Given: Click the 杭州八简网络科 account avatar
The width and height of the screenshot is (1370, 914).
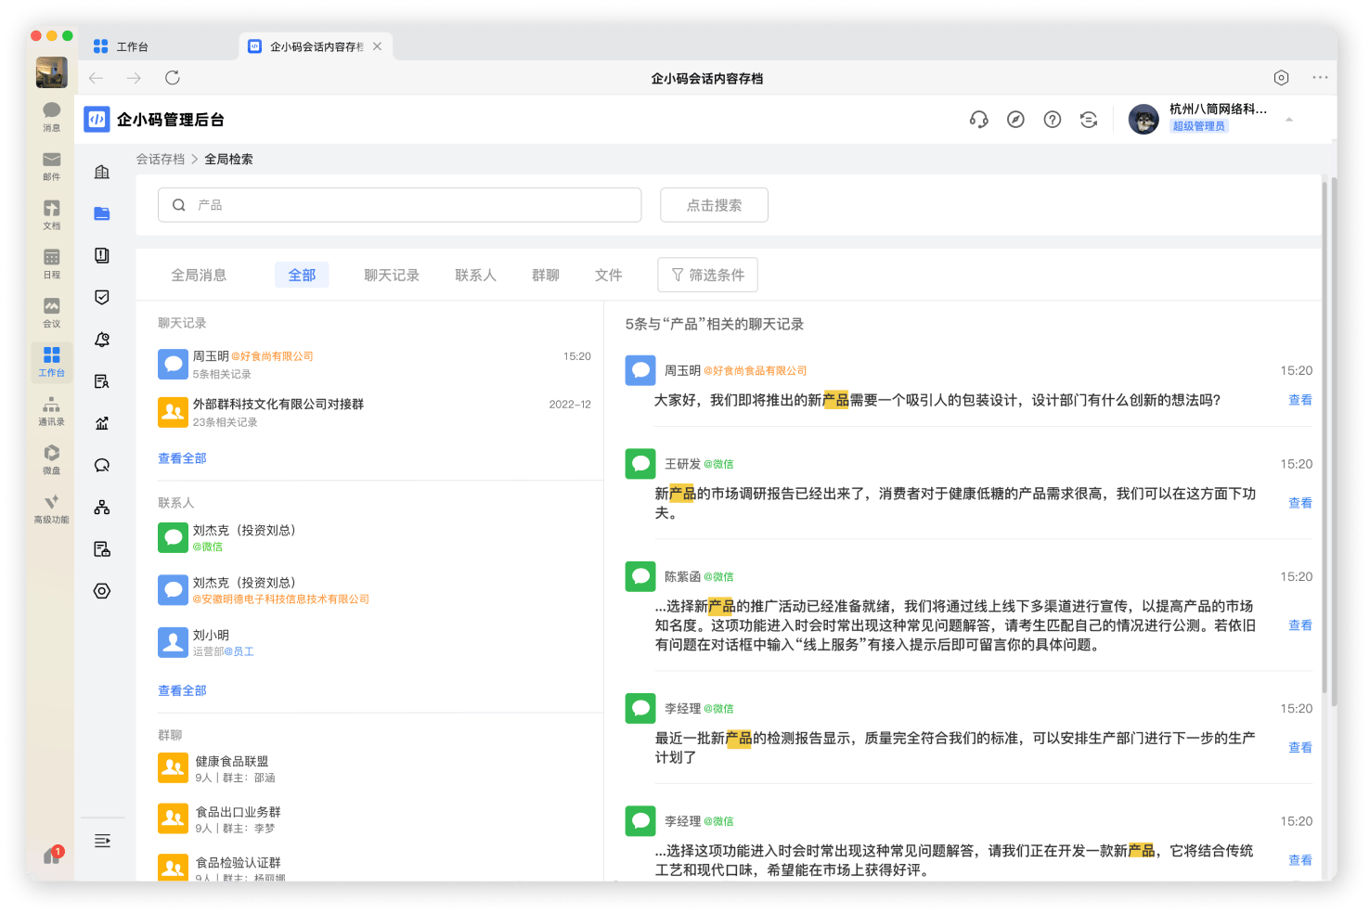Looking at the screenshot, I should pyautogui.click(x=1144, y=120).
